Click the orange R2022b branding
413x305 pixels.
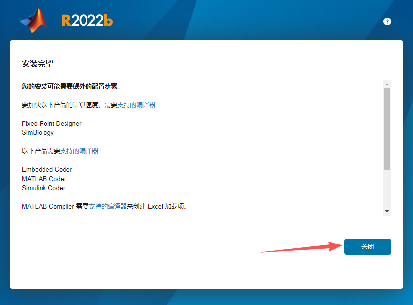87,20
